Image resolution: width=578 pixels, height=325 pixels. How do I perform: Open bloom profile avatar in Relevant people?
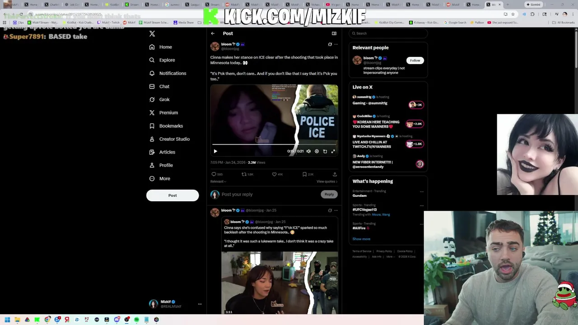[x=357, y=60]
